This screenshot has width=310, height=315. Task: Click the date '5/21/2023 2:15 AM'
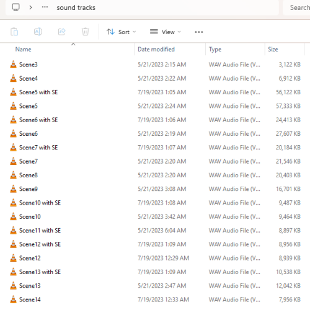tap(162, 64)
